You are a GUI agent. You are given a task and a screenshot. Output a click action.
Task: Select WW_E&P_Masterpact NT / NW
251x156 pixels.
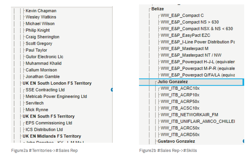(191, 55)
